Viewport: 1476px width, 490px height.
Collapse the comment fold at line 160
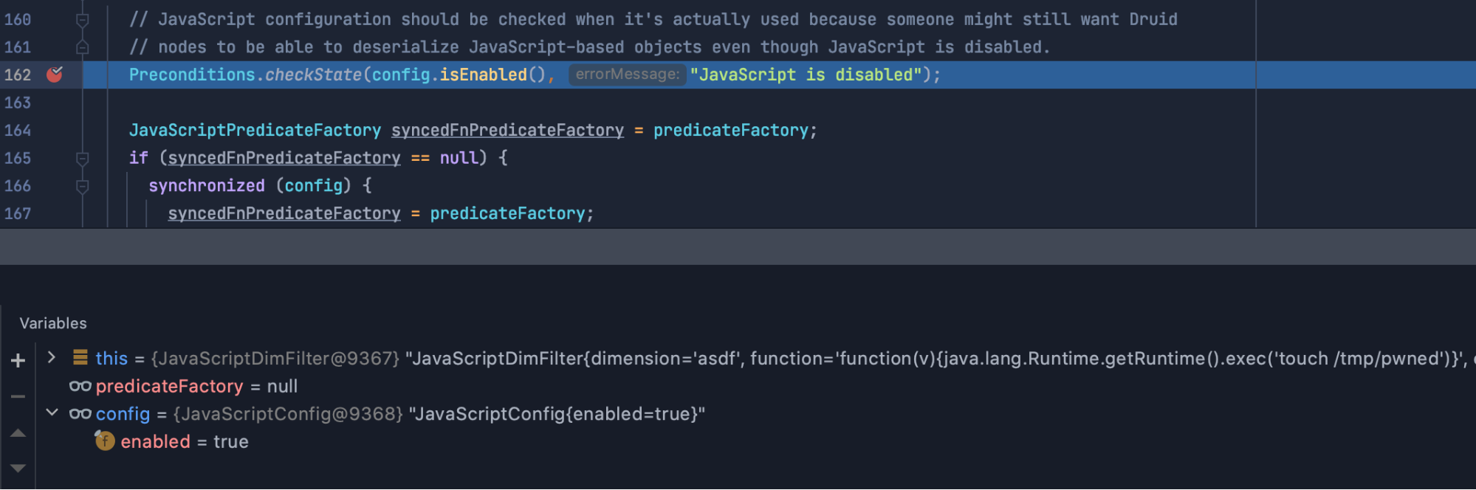[81, 18]
